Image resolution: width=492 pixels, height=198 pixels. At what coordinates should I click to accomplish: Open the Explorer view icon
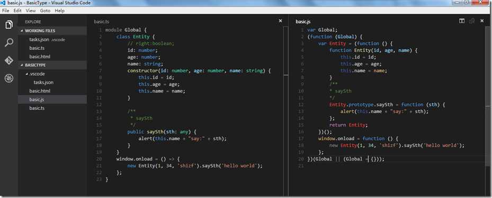(9, 25)
